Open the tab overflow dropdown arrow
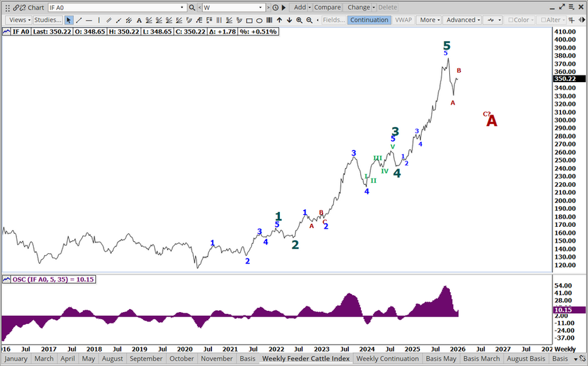Image resolution: width=588 pixels, height=366 pixels. click(x=576, y=359)
